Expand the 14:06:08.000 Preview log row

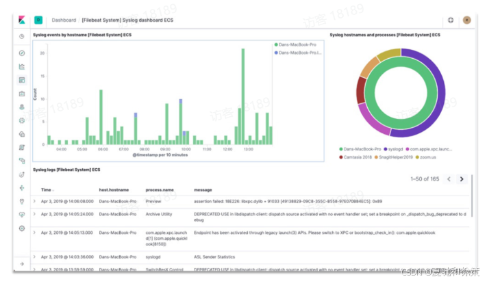(34, 201)
